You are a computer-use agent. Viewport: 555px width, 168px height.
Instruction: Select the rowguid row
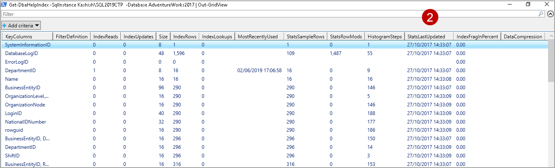[x=15, y=130]
